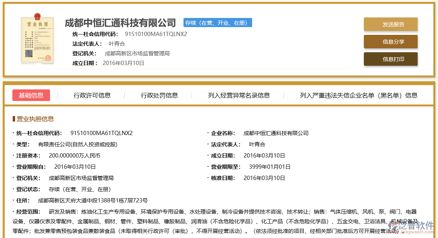
Task: Select the 基础信息 tab
Action: pyautogui.click(x=31, y=95)
